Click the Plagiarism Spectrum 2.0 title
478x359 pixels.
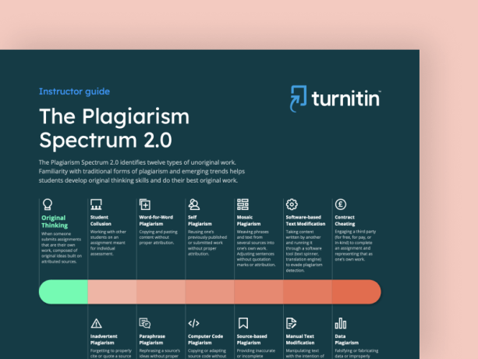[114, 129]
